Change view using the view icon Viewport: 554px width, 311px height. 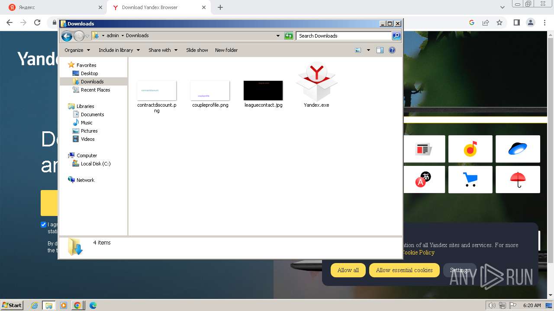[358, 50]
